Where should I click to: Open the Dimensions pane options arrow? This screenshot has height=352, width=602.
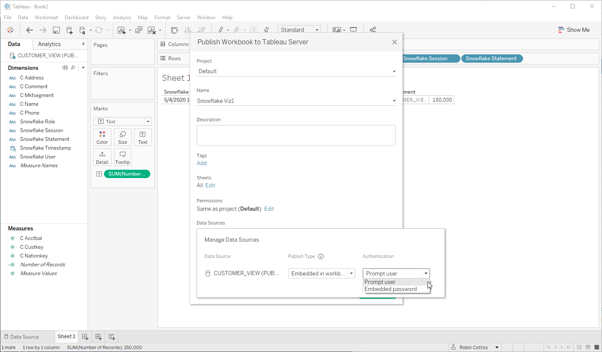83,68
